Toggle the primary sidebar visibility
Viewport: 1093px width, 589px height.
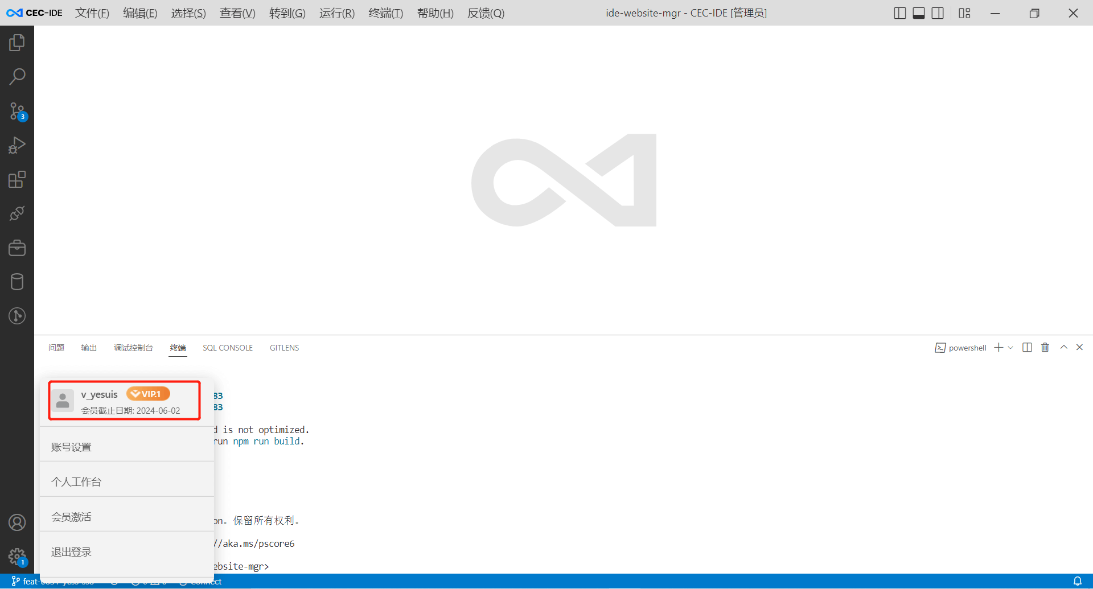coord(899,13)
